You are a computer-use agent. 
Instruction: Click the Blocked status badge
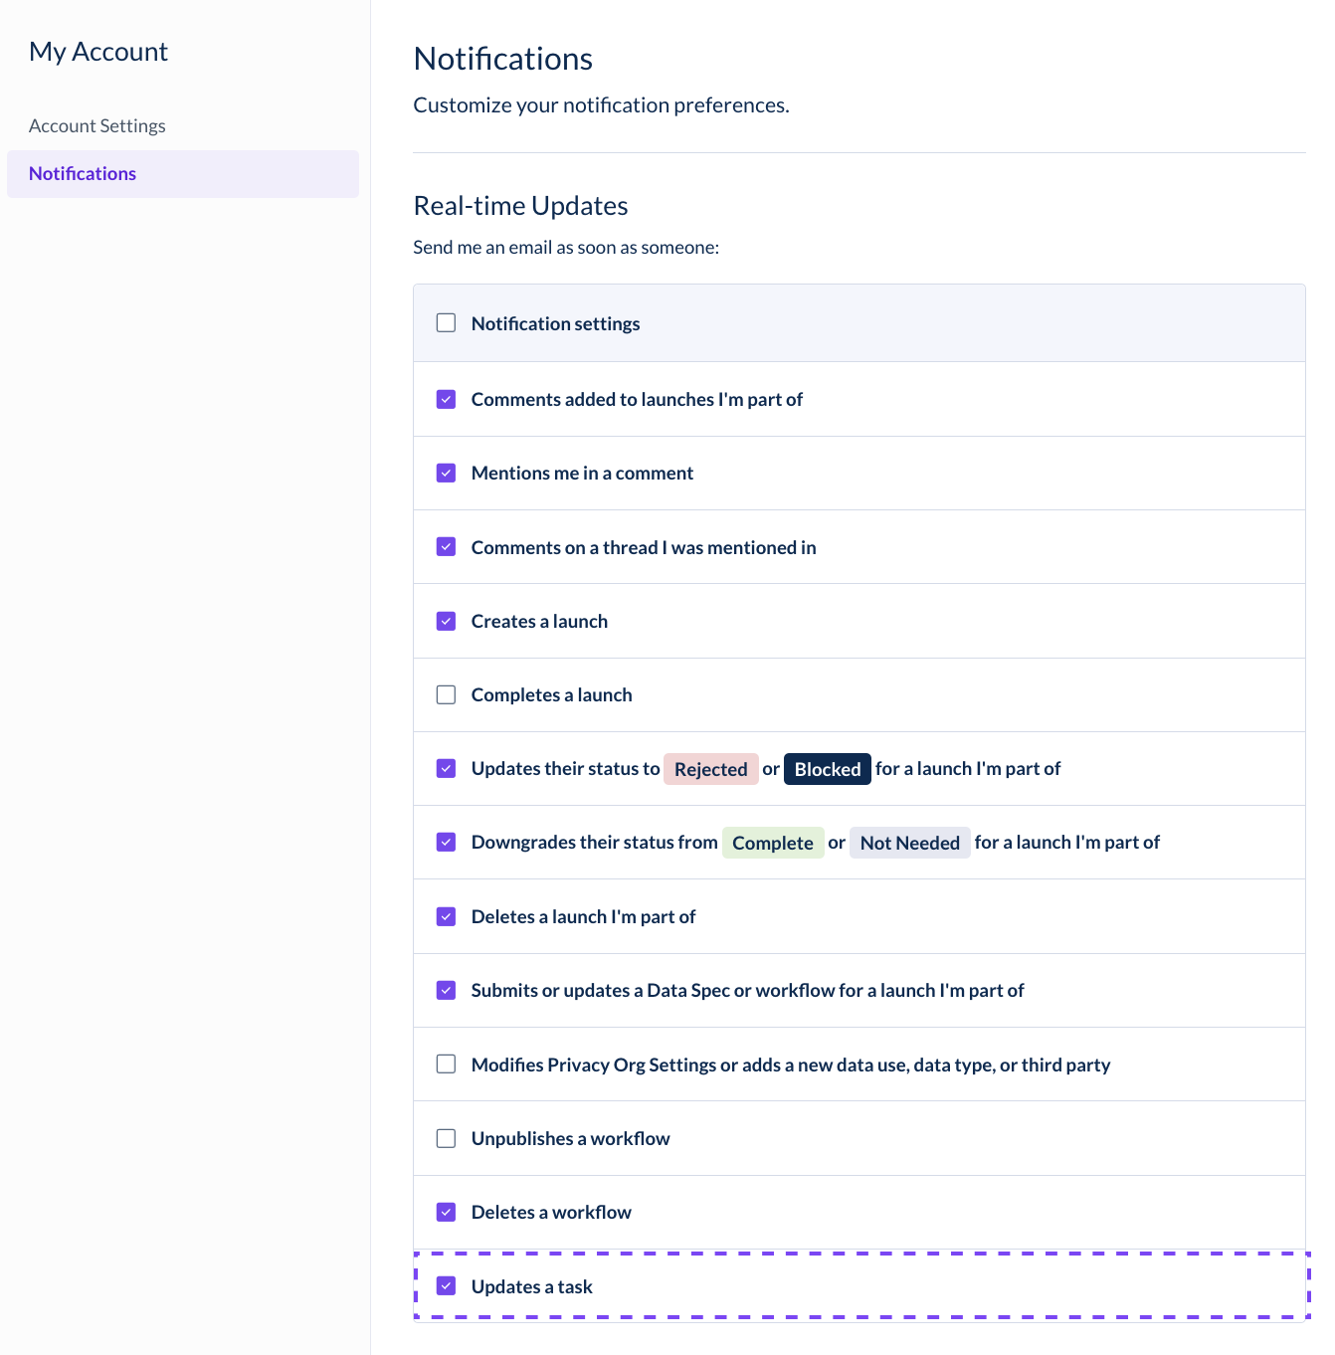pyautogui.click(x=828, y=769)
